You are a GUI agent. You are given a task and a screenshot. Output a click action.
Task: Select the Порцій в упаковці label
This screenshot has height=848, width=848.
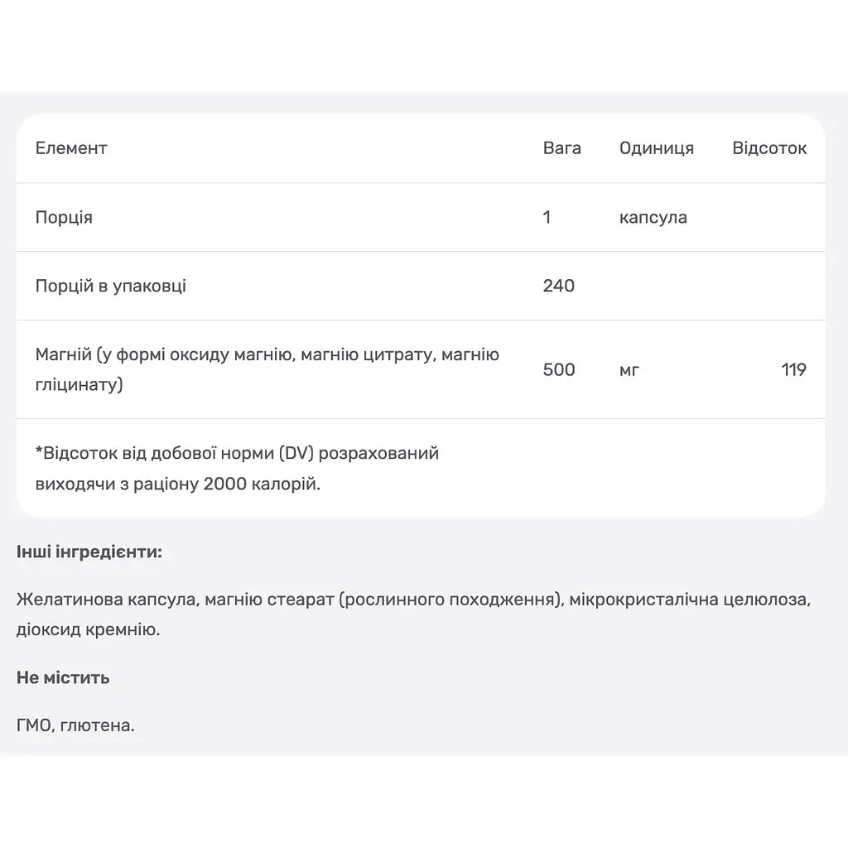pos(110,286)
